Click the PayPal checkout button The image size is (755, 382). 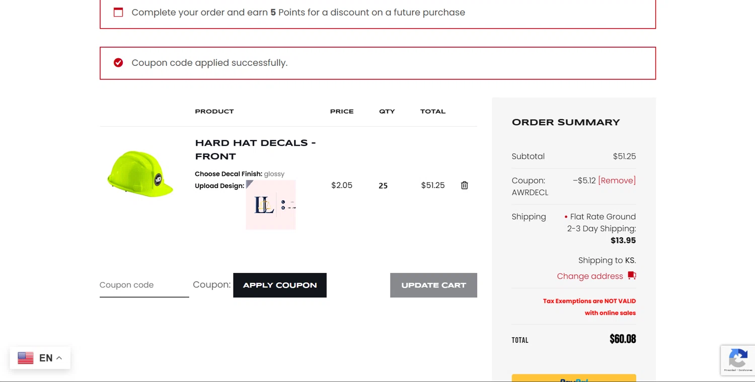[x=574, y=378]
